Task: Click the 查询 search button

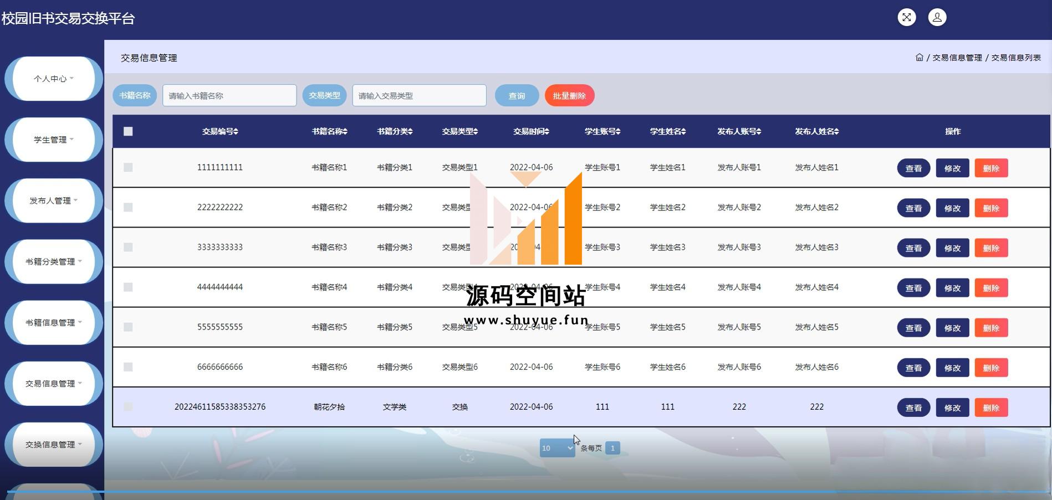Action: [x=517, y=96]
